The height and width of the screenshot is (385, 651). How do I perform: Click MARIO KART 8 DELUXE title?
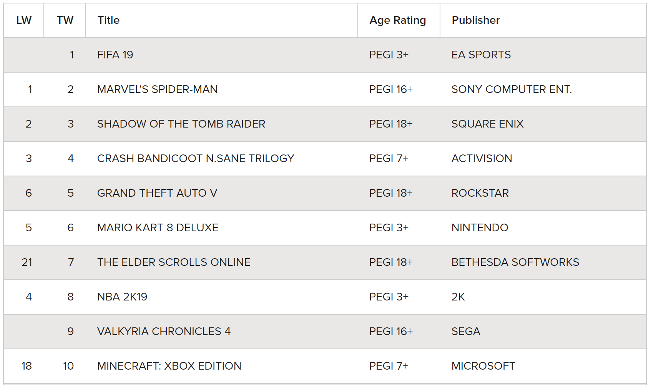pos(158,228)
